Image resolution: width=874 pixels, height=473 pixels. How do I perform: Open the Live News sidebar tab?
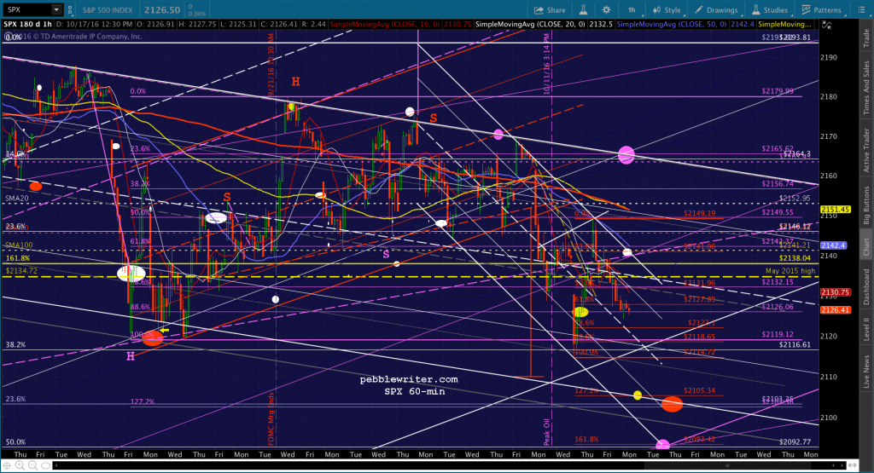866,372
